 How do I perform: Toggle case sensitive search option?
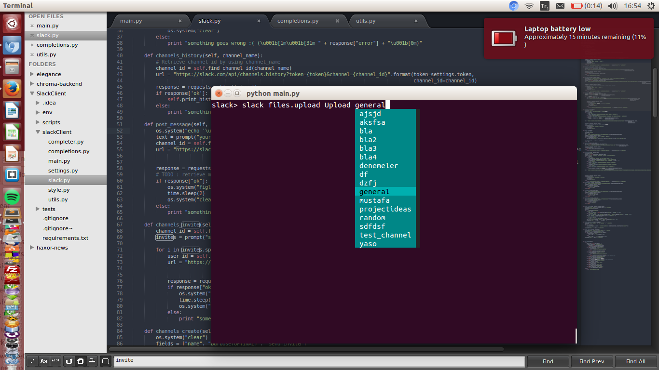44,361
